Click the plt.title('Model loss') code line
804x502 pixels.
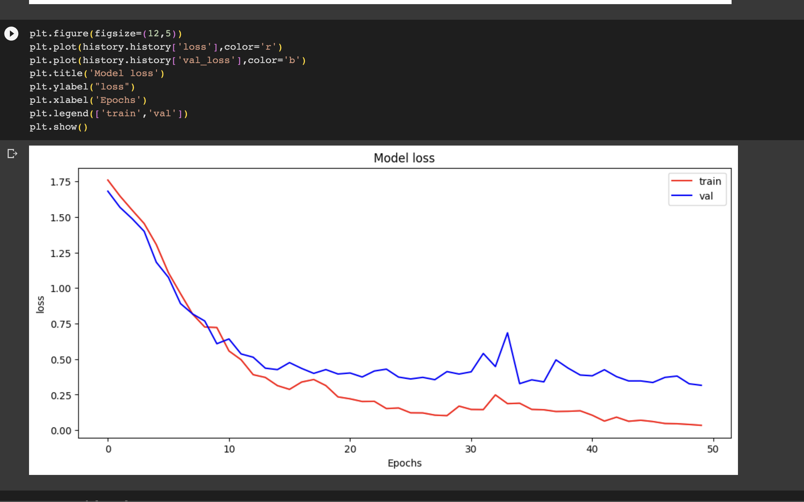pyautogui.click(x=97, y=73)
